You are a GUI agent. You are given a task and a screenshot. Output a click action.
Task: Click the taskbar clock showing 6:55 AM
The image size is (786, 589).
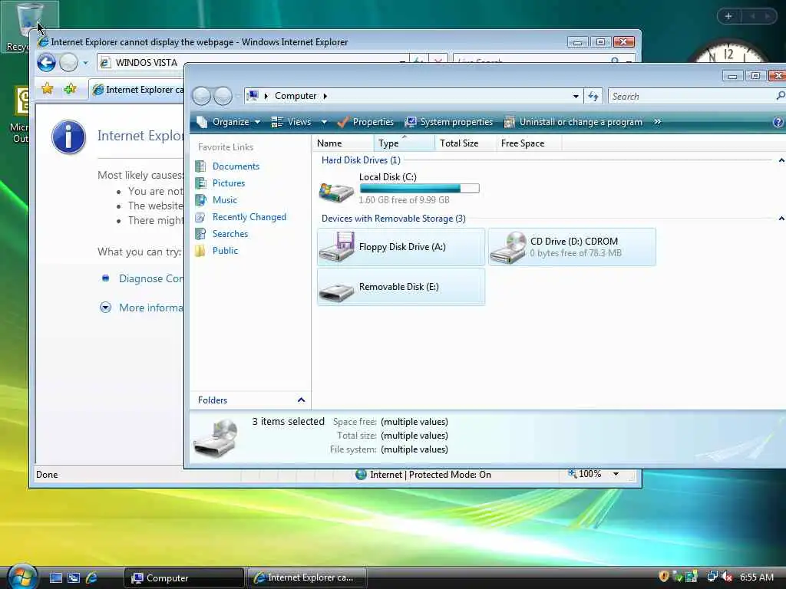click(756, 577)
